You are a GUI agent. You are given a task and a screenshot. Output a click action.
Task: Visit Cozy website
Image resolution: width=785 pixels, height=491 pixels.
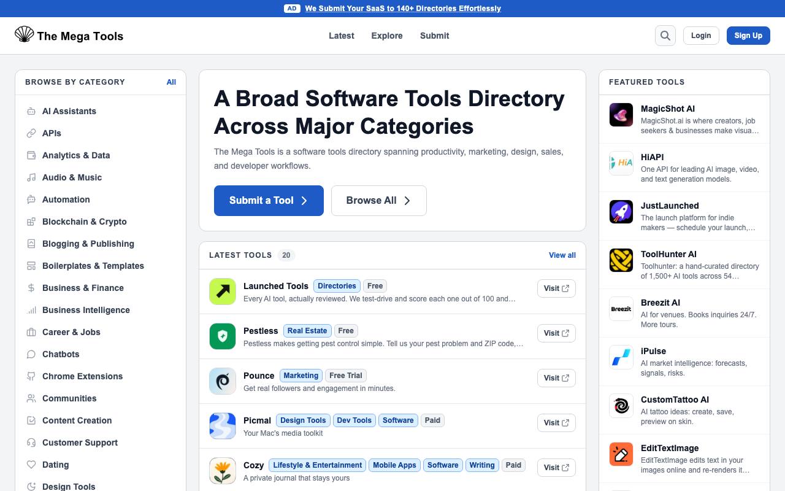pos(556,468)
